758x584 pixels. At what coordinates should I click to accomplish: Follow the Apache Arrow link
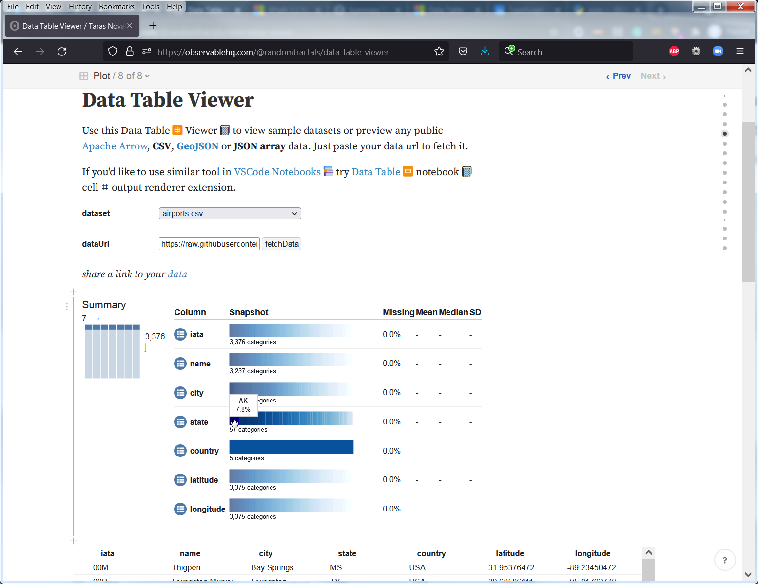tap(115, 146)
